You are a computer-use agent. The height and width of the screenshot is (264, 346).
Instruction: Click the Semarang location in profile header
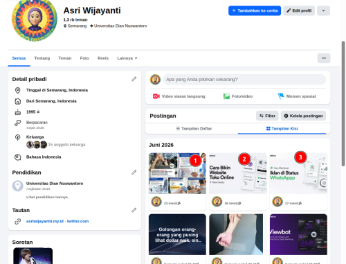click(x=77, y=26)
